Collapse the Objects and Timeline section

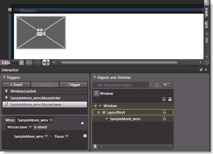point(95,77)
